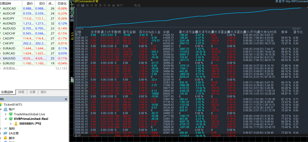This screenshot has height=142, width=308.
Task: Select the EURCAD symbol row
Action: (34, 53)
